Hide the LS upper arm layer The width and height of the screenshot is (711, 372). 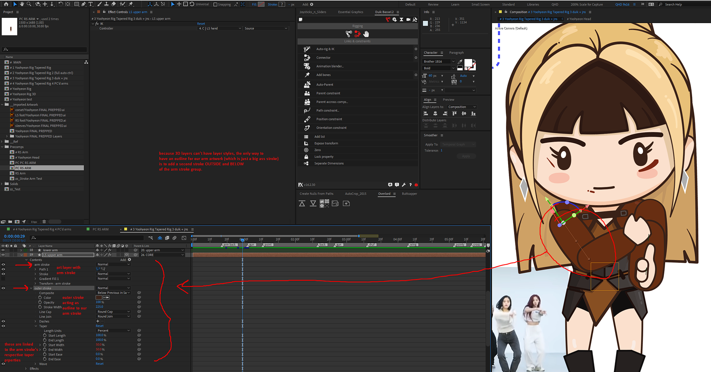pos(3,255)
